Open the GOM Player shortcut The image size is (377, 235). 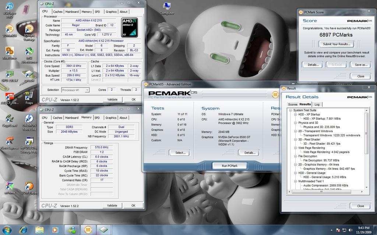[x=29, y=188]
